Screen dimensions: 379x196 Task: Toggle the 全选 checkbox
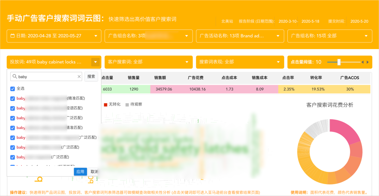point(13,89)
